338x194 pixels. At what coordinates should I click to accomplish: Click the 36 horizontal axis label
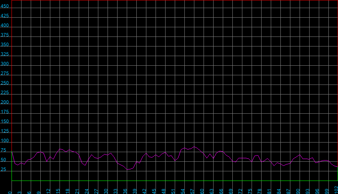(125, 191)
